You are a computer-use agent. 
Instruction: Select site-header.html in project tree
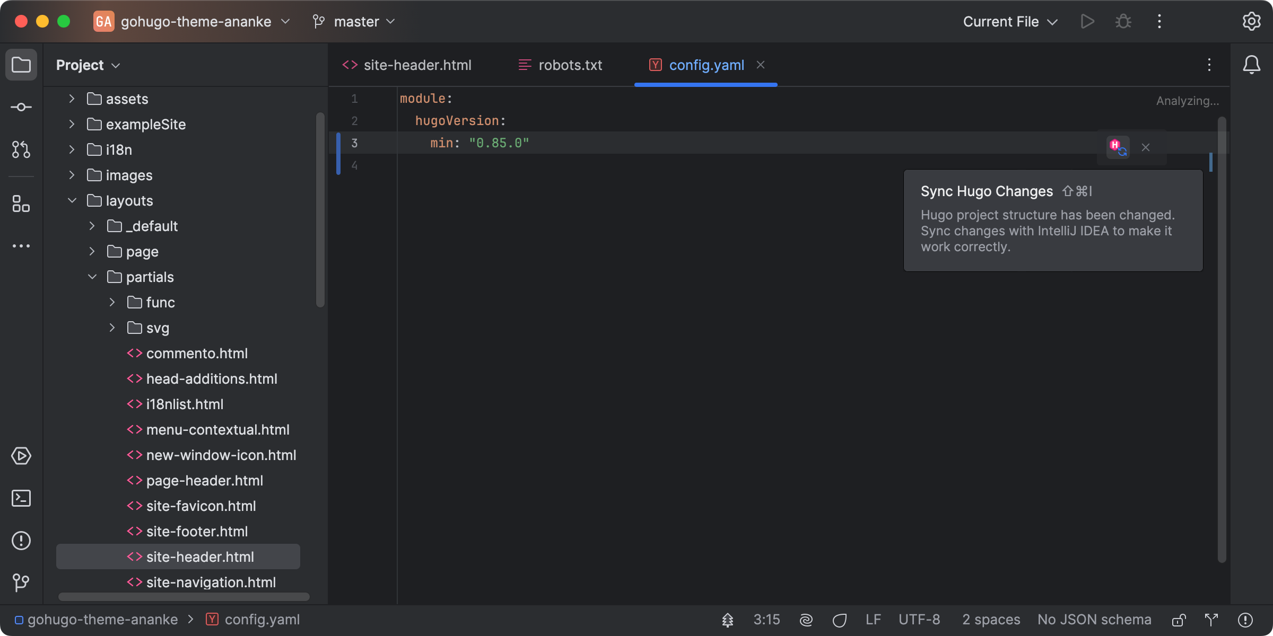click(178, 556)
